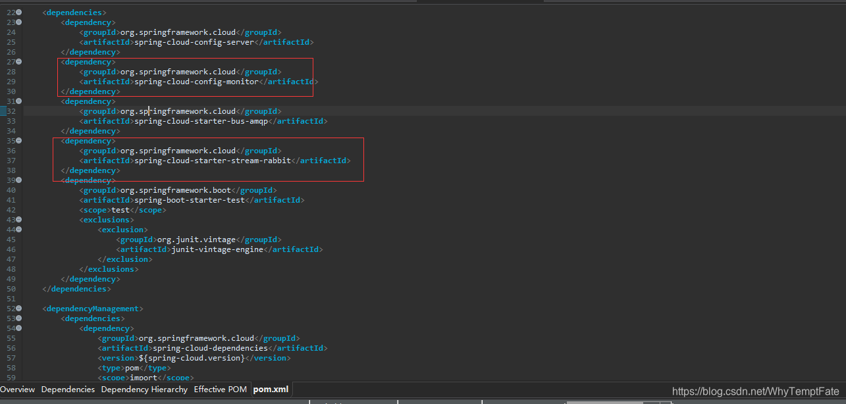Click org.springframework.boot groupId on line 40

(x=175, y=190)
